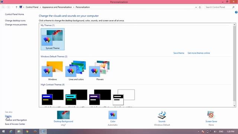This screenshot has width=238, height=134.
Task: Select the Synced Theme thumbnail
Action: 52,39
